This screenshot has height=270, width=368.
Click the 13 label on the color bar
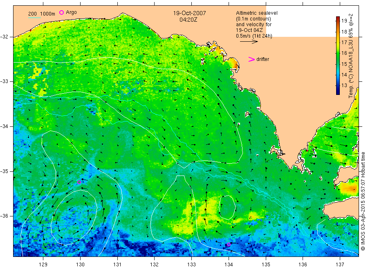(344, 85)
